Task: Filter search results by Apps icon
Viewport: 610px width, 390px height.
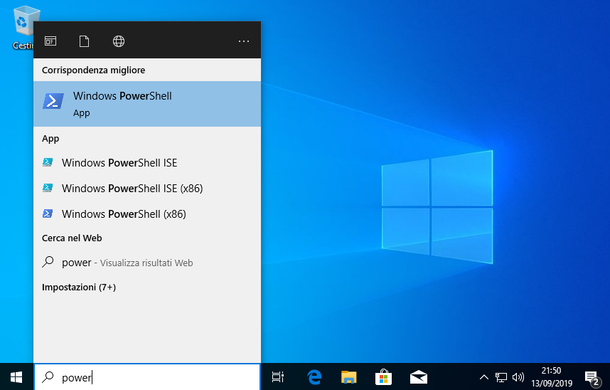Action: click(x=50, y=41)
